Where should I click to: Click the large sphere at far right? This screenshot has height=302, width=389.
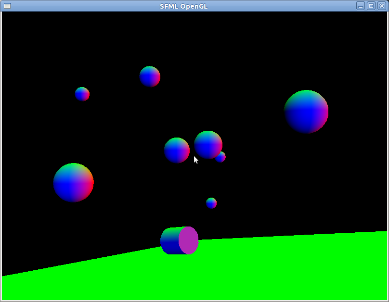pos(306,112)
